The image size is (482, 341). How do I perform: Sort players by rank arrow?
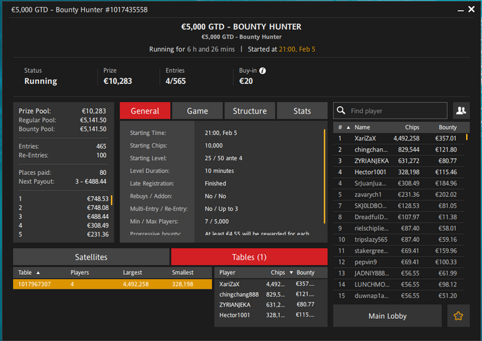[348, 127]
